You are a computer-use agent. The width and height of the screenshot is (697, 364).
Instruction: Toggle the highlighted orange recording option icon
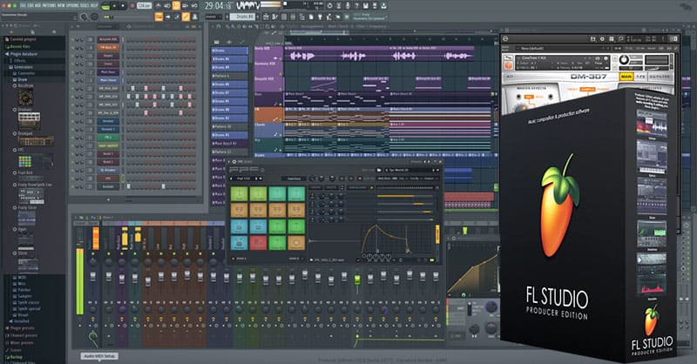(177, 6)
